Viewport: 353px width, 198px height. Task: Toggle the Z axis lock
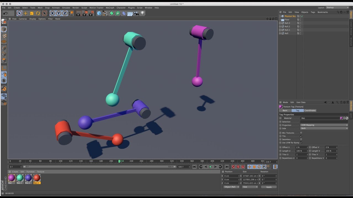65,13
